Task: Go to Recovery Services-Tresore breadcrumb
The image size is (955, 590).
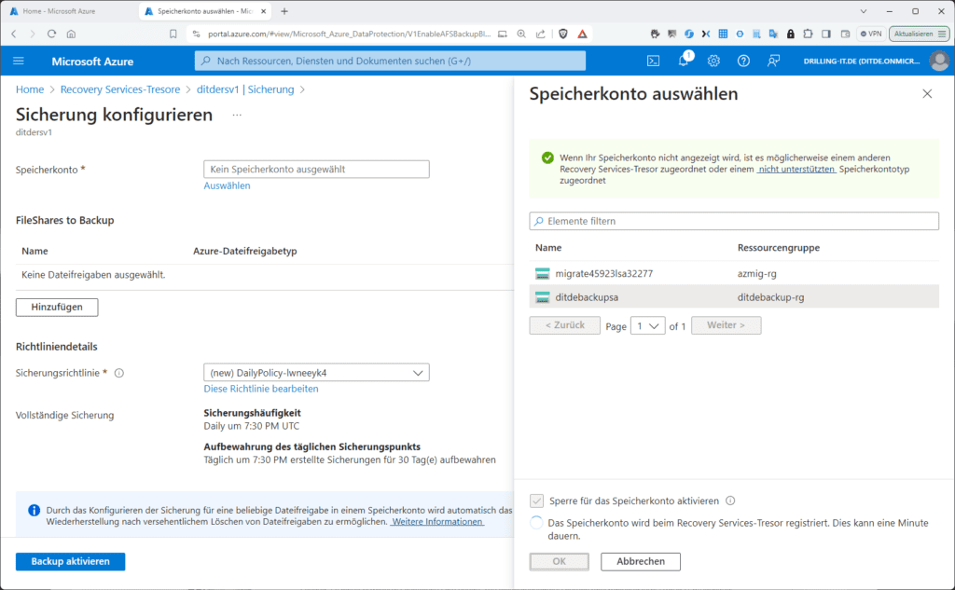Action: tap(120, 89)
